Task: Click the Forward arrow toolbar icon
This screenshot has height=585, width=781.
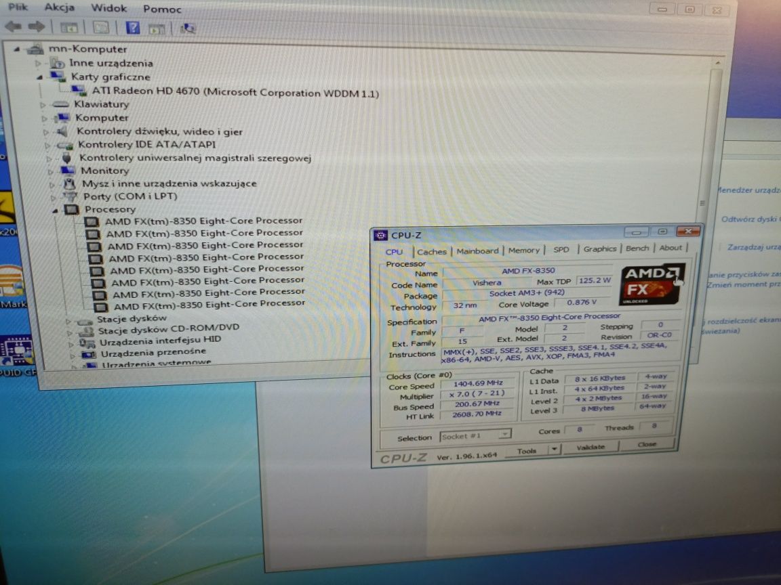Action: [37, 27]
